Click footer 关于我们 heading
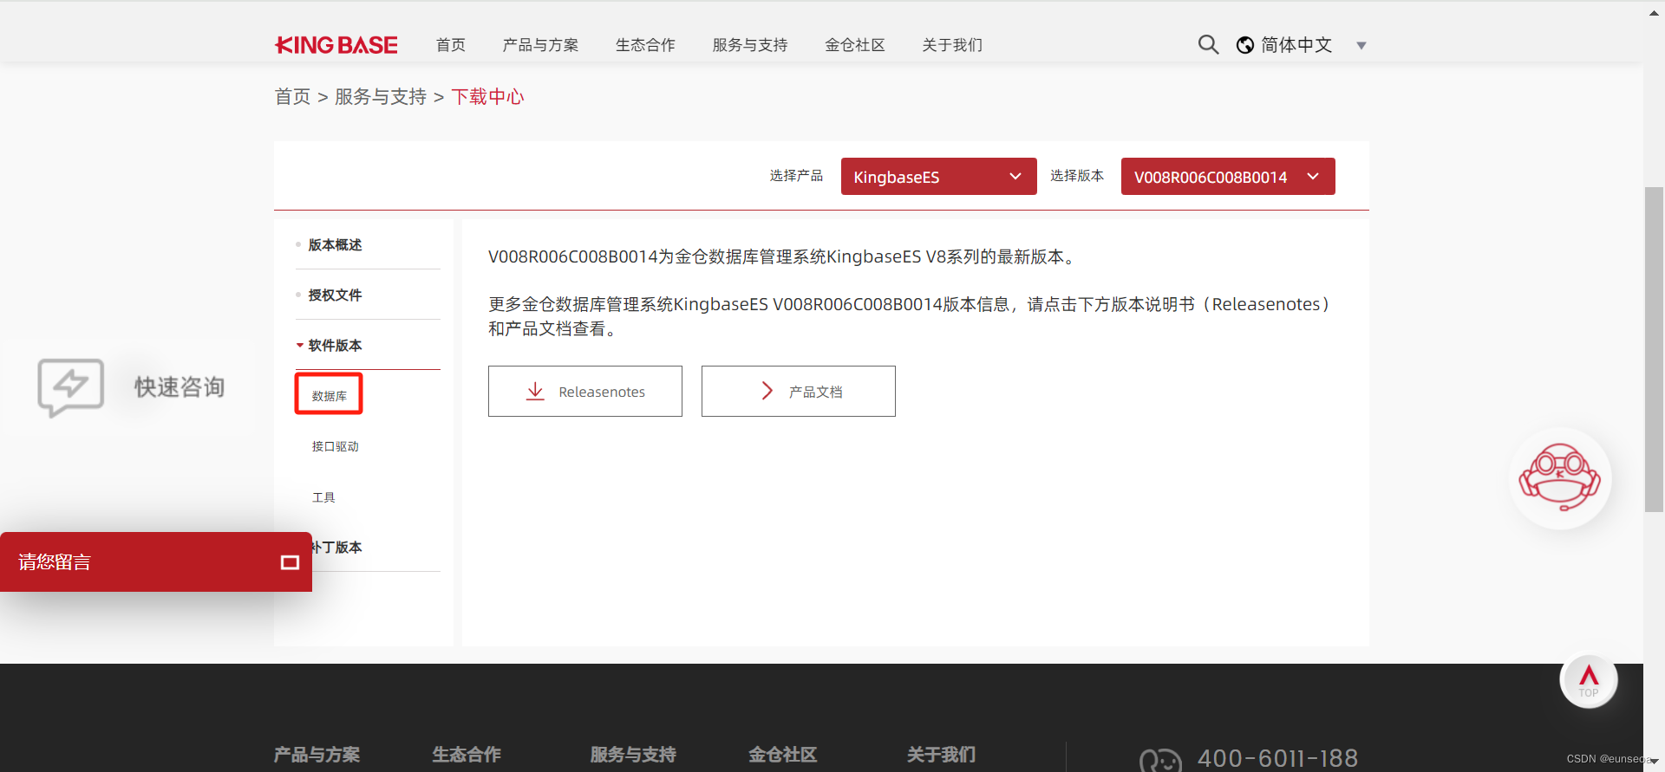 click(x=941, y=755)
